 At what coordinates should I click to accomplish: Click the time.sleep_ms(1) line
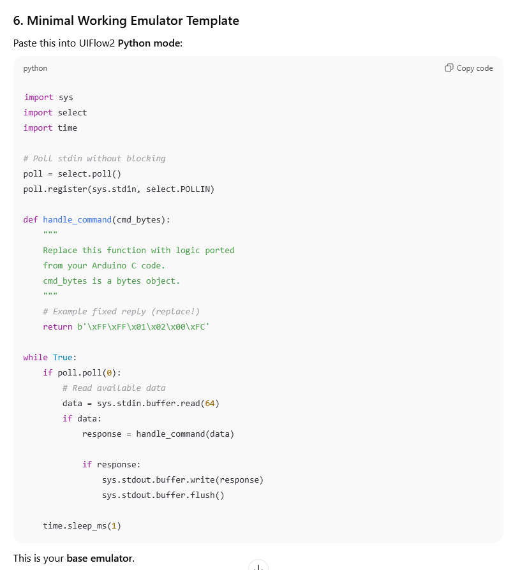pos(82,526)
